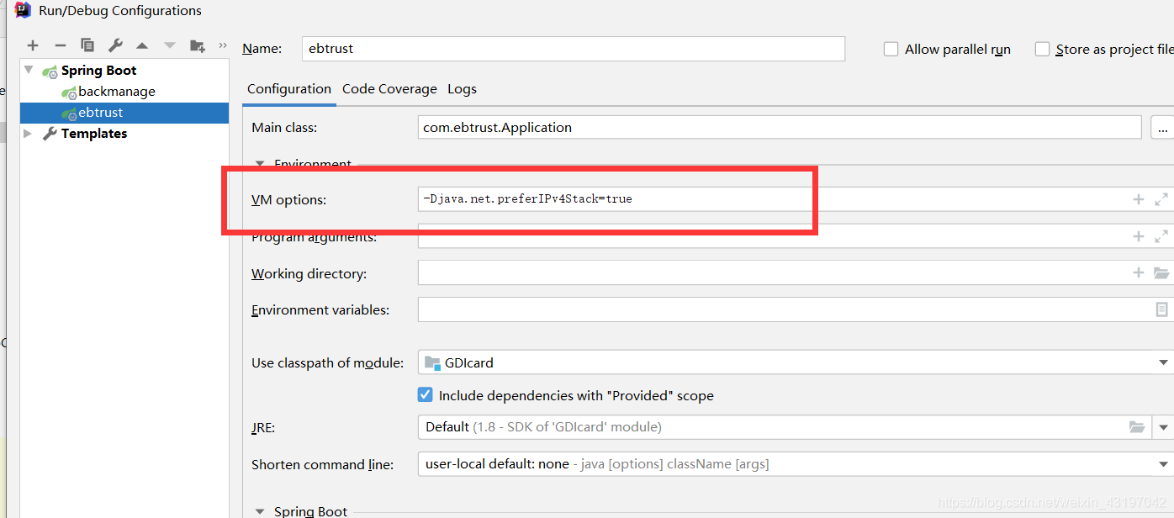Click IntelliJ icon in title bar

pyautogui.click(x=24, y=11)
